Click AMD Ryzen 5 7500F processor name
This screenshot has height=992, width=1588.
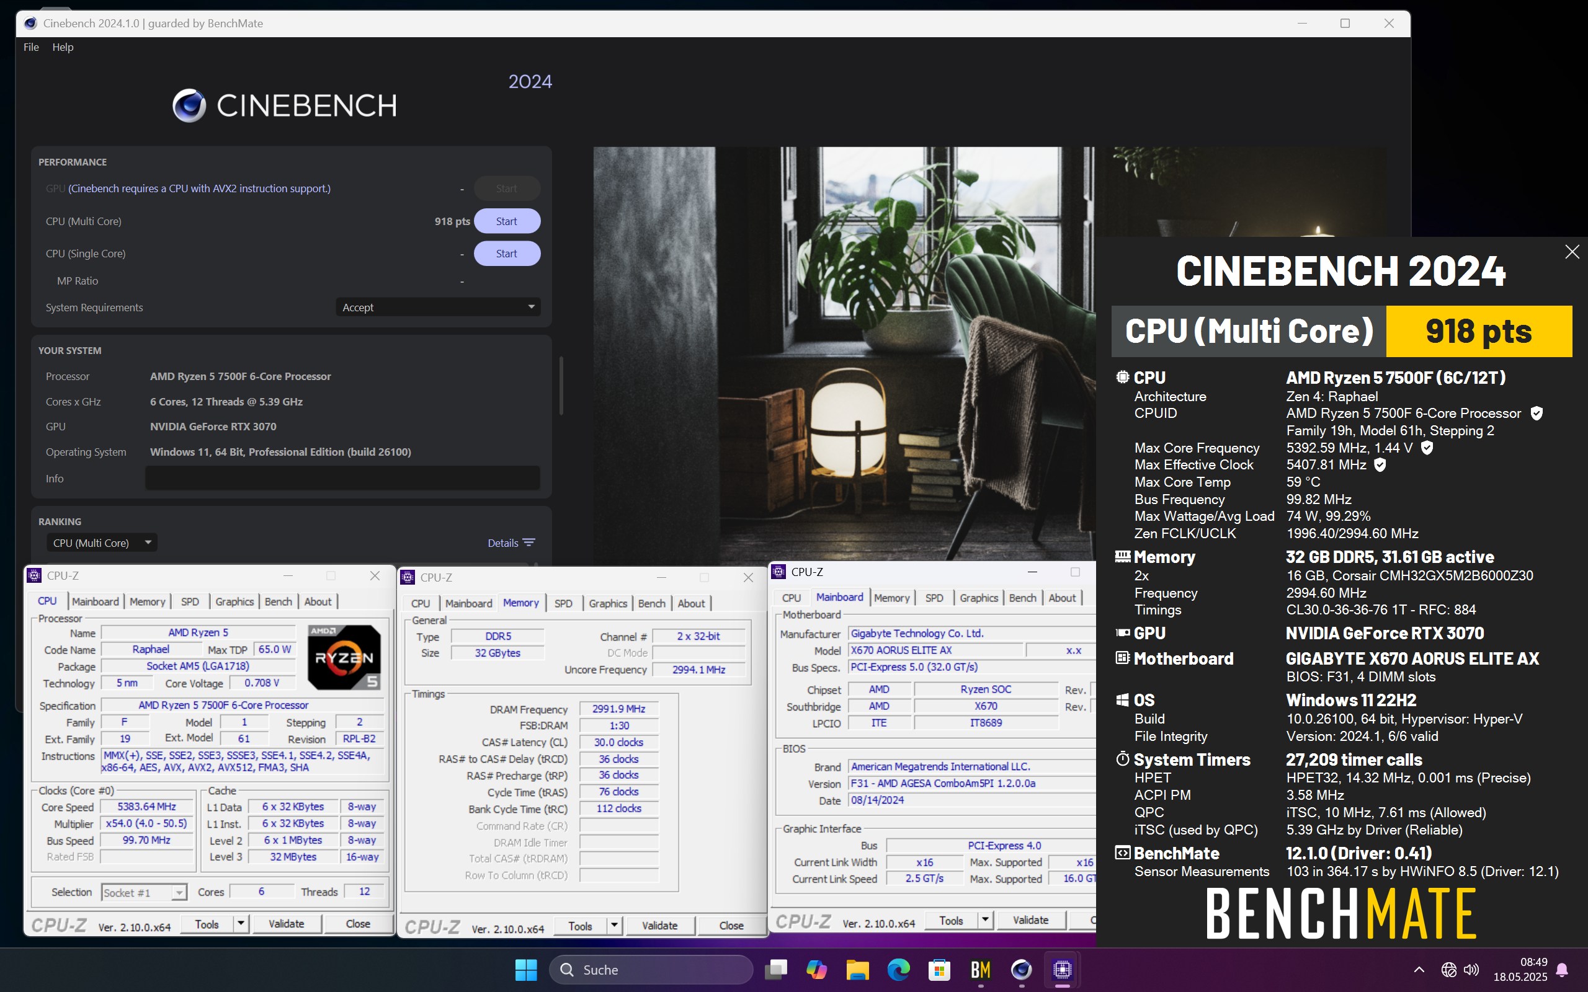click(x=240, y=376)
